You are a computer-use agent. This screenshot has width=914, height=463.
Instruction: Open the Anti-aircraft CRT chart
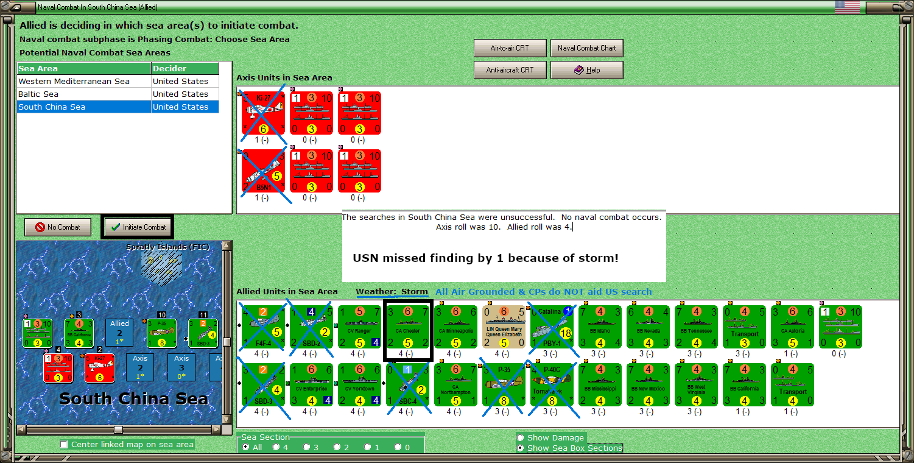click(510, 70)
